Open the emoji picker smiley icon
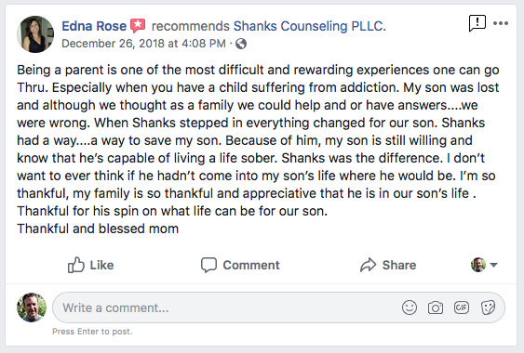 (410, 307)
